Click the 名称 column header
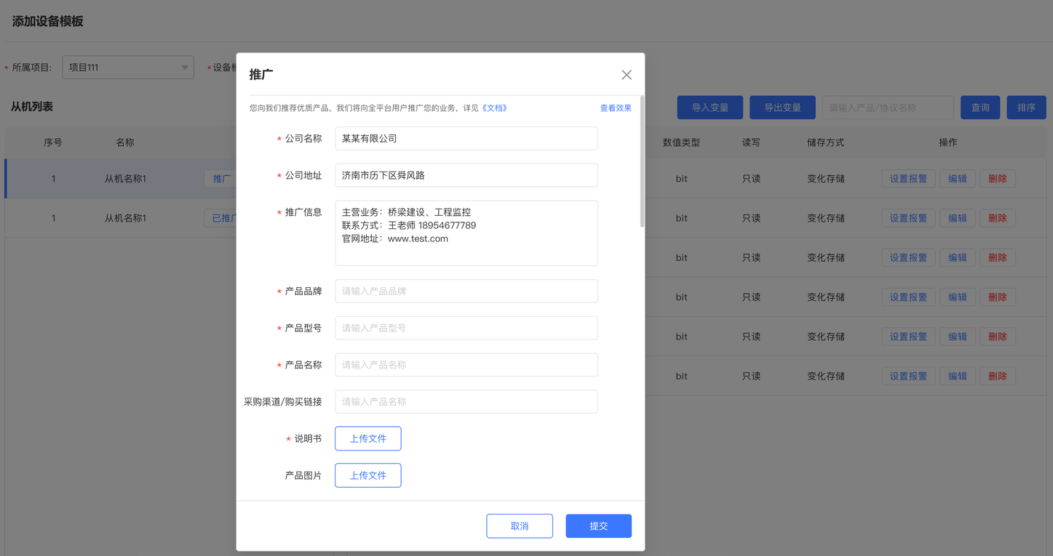The width and height of the screenshot is (1053, 556). [125, 142]
